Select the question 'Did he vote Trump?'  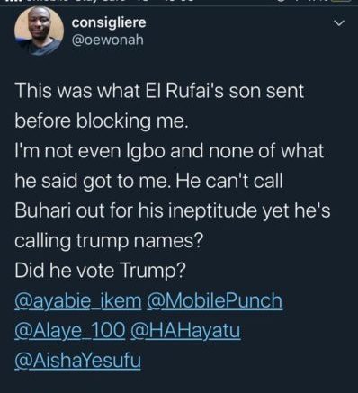click(x=101, y=271)
